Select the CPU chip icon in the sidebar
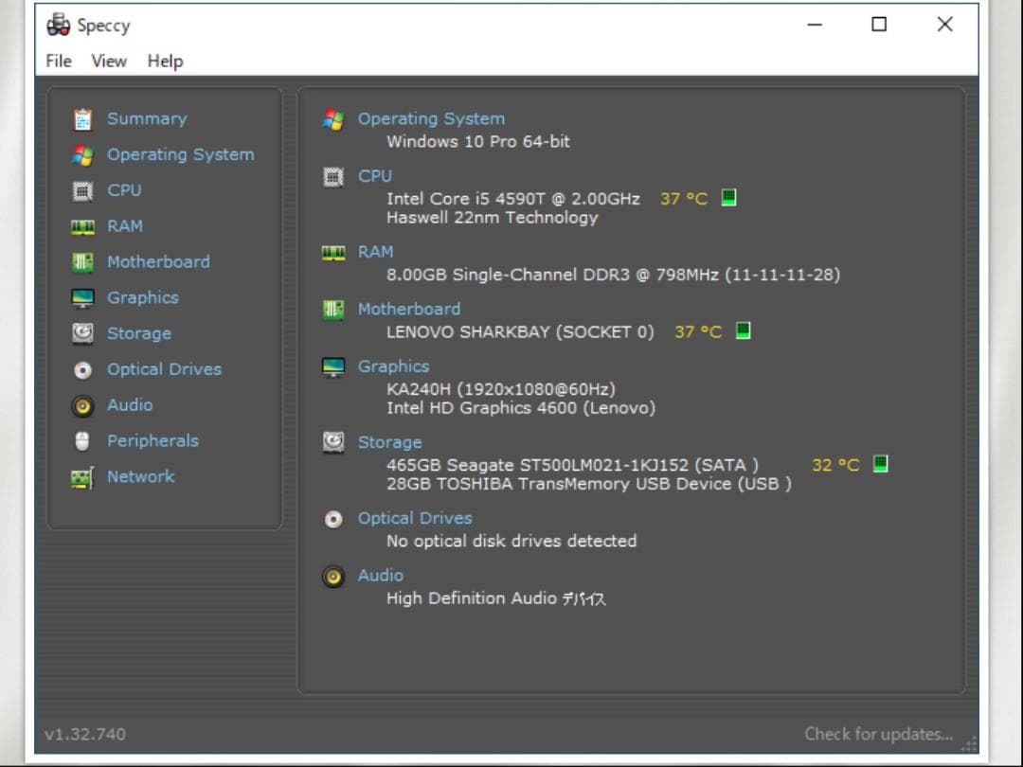1023x767 pixels. click(x=83, y=189)
